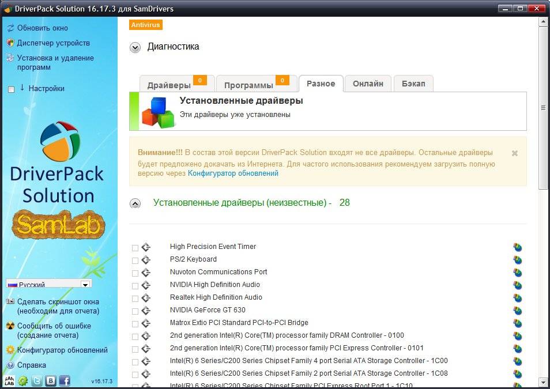550x389 pixels.
Task: Click arrow icon beside Matrox Extio PCI Bridge
Action: click(146, 323)
